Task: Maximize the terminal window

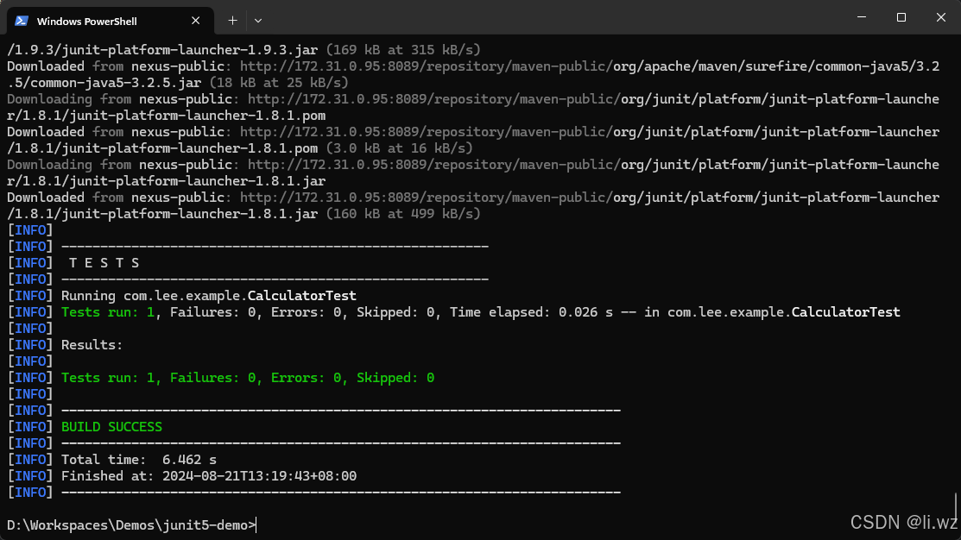Action: [x=901, y=17]
